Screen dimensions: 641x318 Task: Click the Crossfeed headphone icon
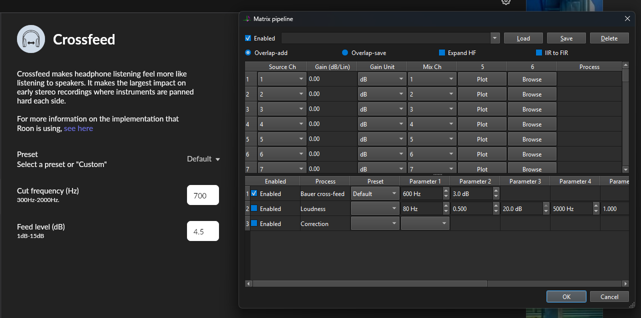coord(31,39)
